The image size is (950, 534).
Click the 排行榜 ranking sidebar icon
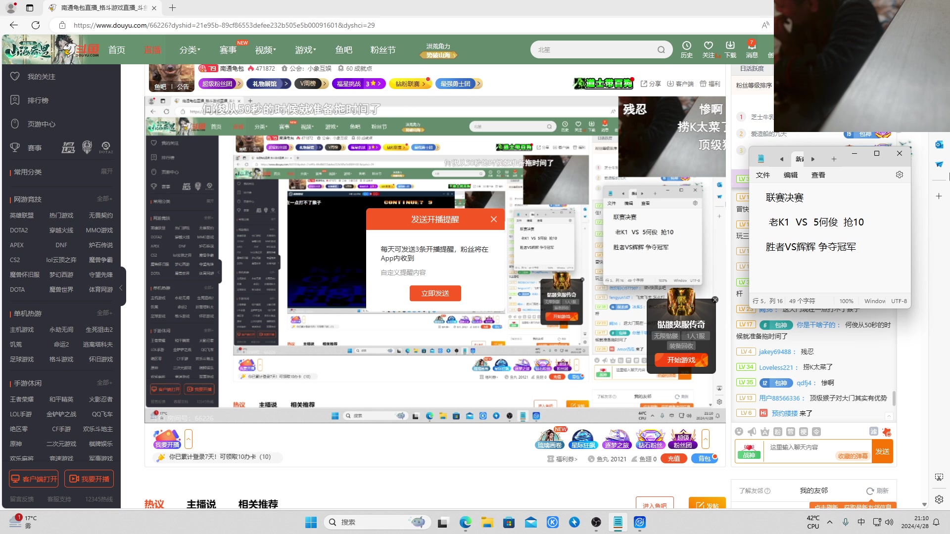point(14,100)
